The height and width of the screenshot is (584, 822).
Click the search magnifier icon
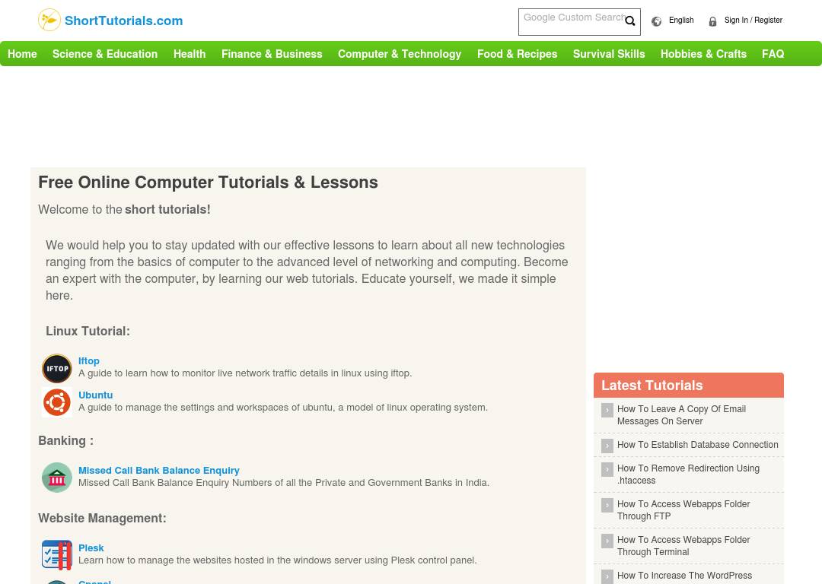pos(630,21)
